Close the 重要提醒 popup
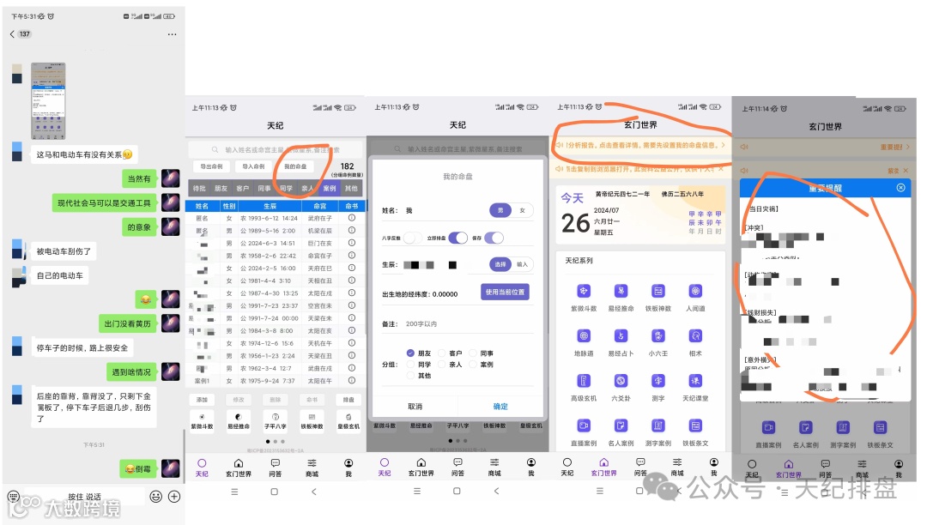 900,188
